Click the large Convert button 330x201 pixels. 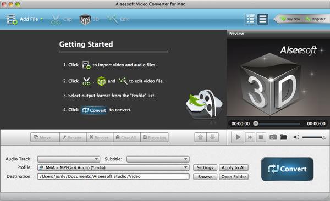287,169
